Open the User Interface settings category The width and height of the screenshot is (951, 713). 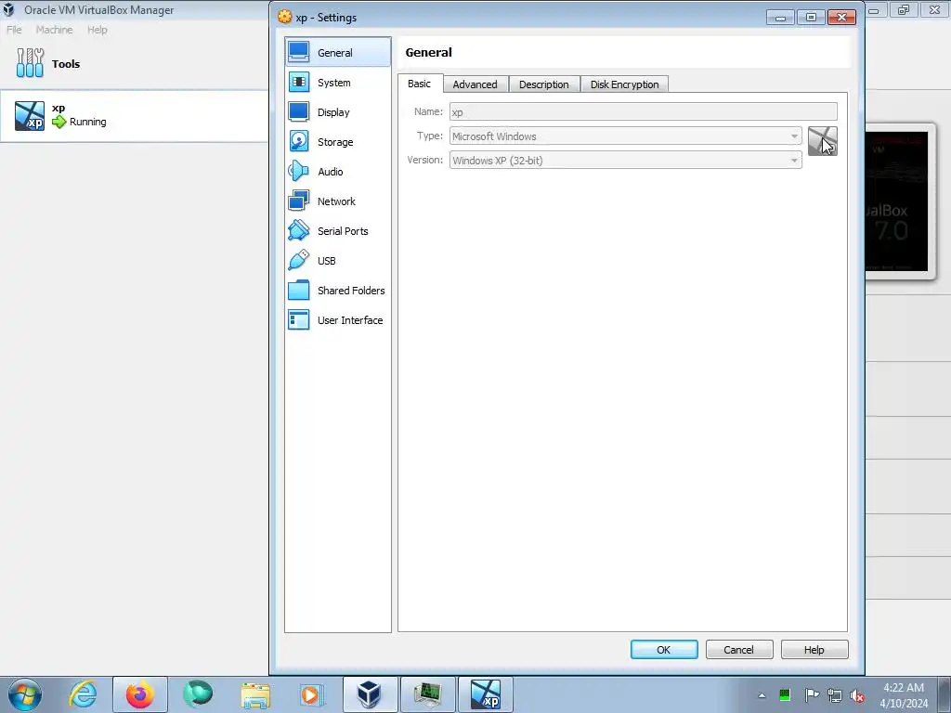(338, 320)
